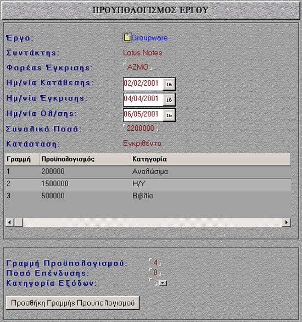This screenshot has width=302, height=322.
Task: Click Προσθήκη Γραμμής Προϋπολογισμού button
Action: coord(72,303)
